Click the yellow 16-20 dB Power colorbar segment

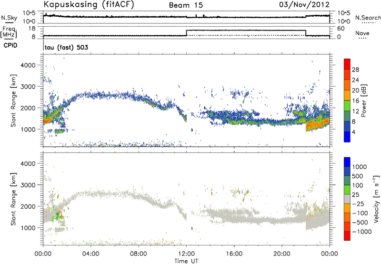click(x=347, y=95)
